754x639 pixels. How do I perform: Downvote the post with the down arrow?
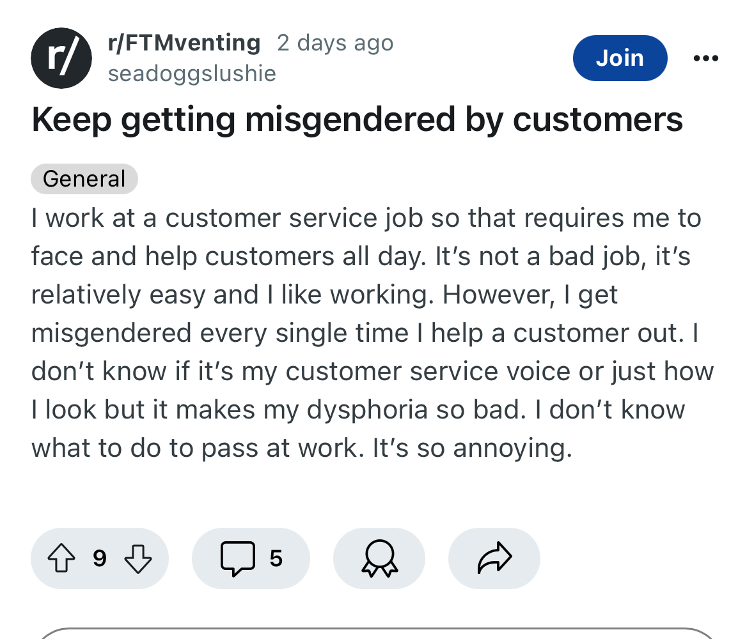tap(138, 558)
